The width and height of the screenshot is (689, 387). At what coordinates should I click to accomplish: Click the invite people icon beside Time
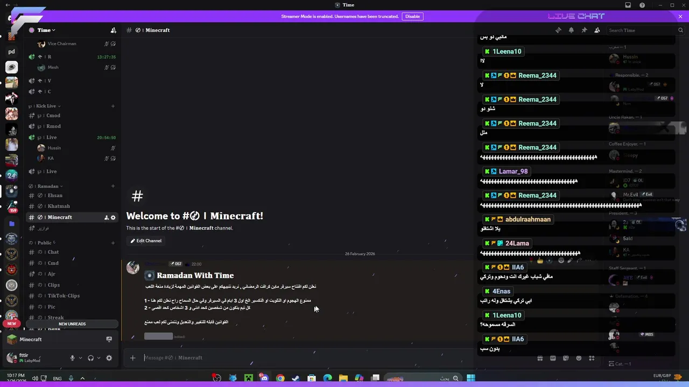point(113,30)
